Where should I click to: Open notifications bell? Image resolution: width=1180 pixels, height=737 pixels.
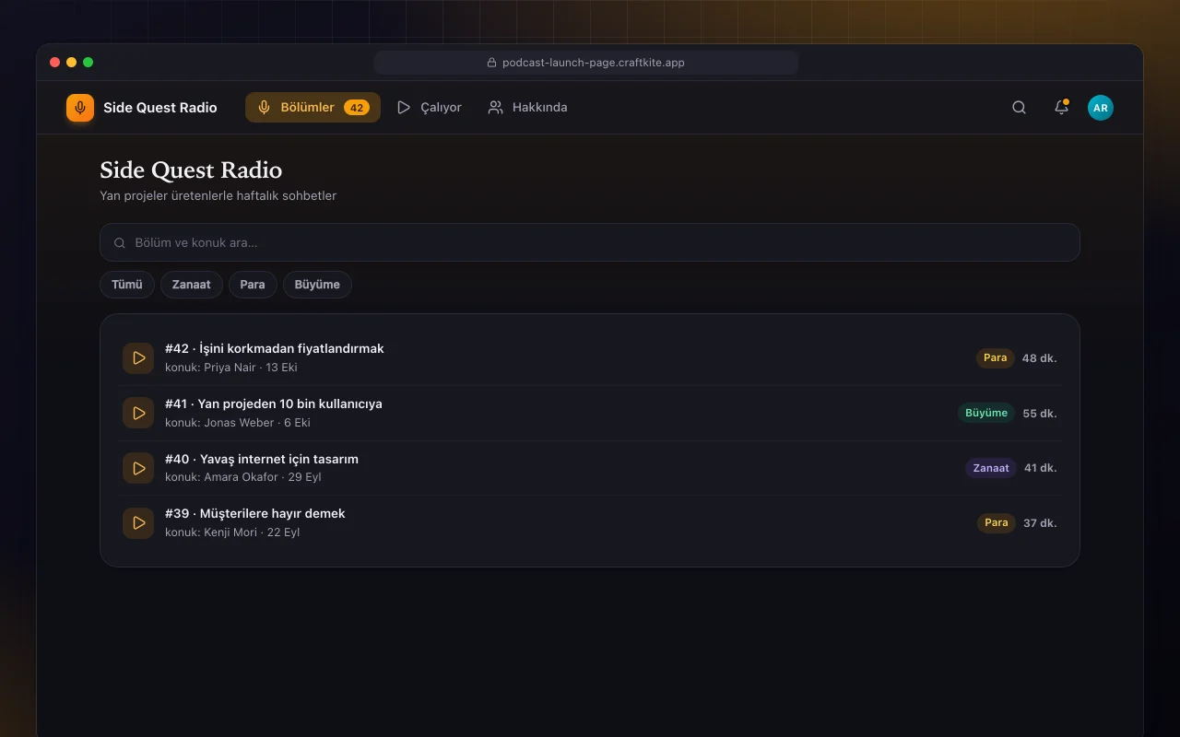click(x=1061, y=108)
